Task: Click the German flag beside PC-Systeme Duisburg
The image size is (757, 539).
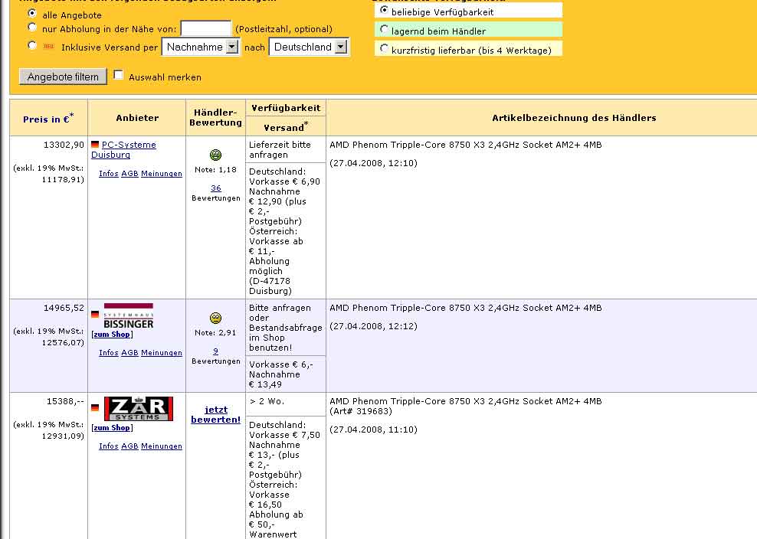Action: pos(95,144)
